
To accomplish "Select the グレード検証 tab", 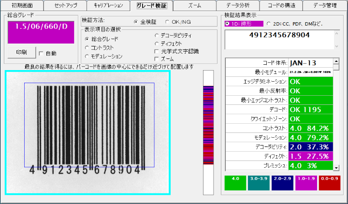I will click(152, 5).
